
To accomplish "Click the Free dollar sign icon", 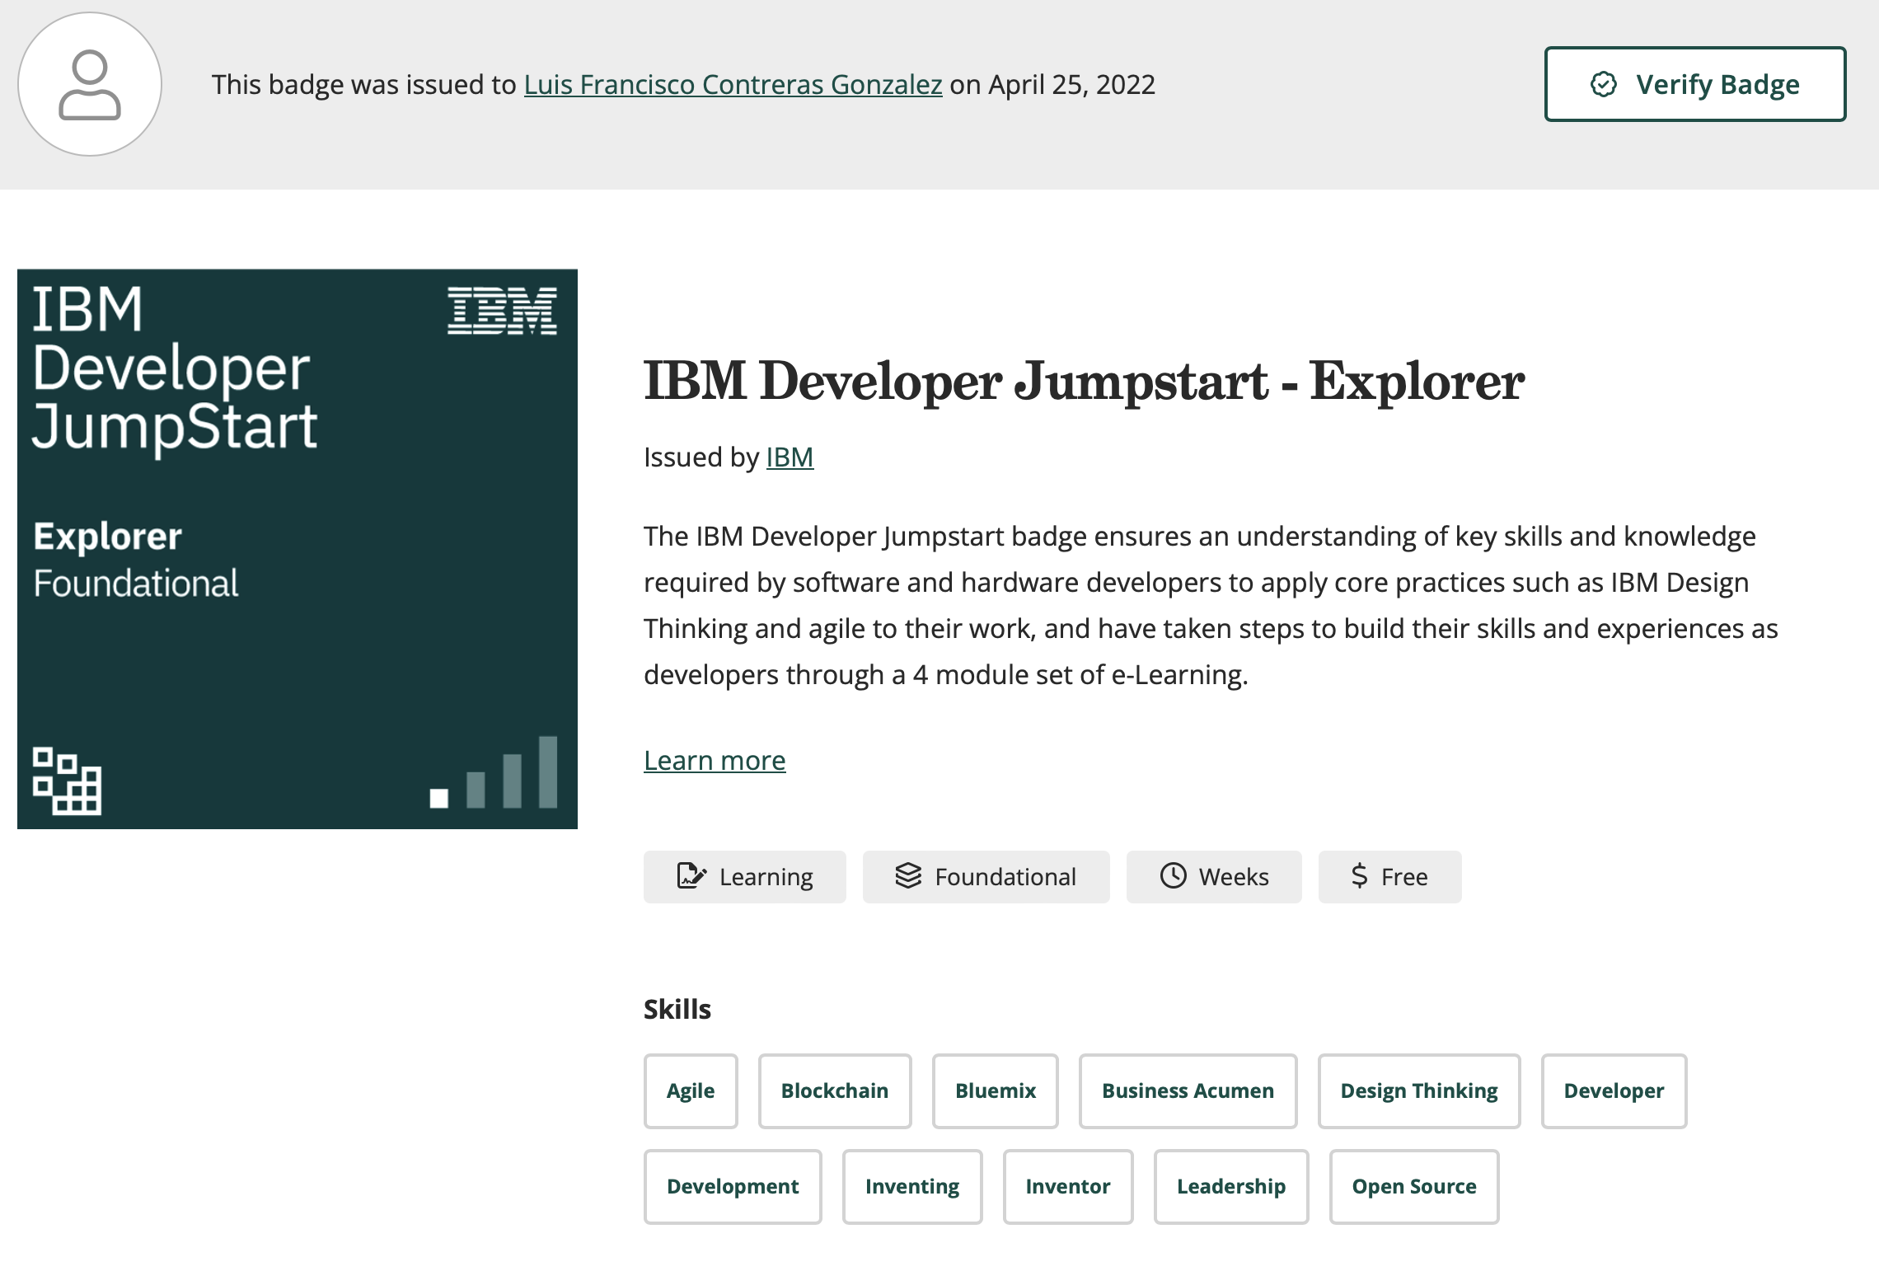I will (x=1360, y=875).
